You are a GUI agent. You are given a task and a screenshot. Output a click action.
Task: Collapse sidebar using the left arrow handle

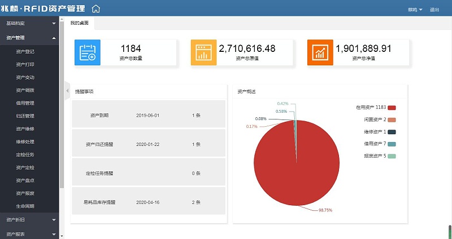(67, 91)
